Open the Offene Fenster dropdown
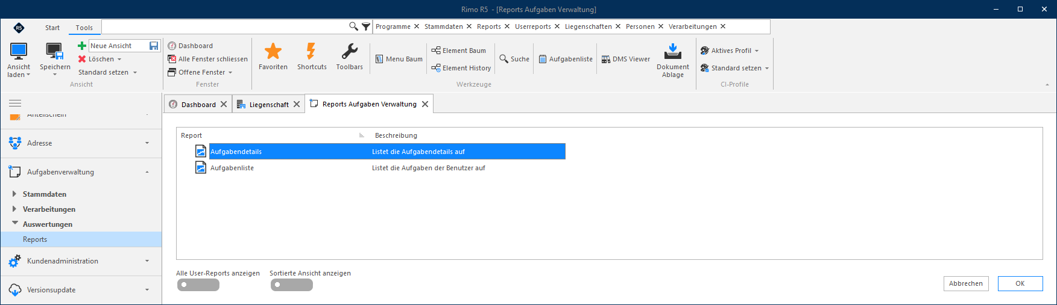1057x305 pixels. point(230,73)
